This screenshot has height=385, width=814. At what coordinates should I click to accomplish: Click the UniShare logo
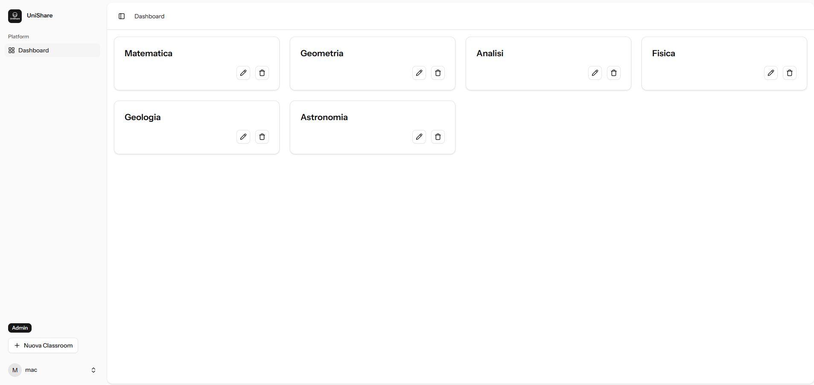[x=15, y=16]
